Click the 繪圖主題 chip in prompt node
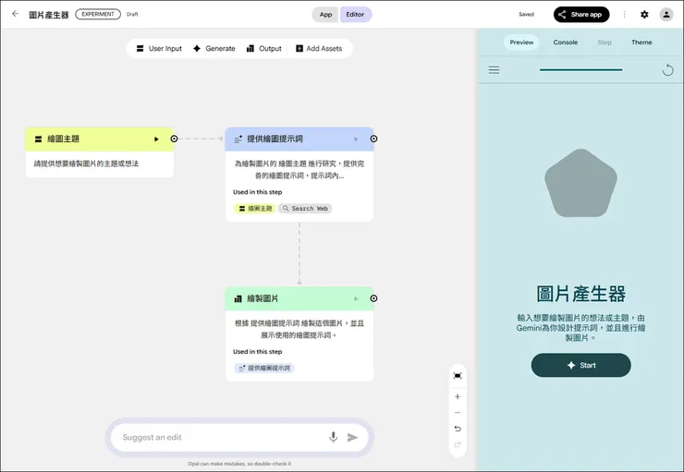This screenshot has height=472, width=684. [255, 209]
